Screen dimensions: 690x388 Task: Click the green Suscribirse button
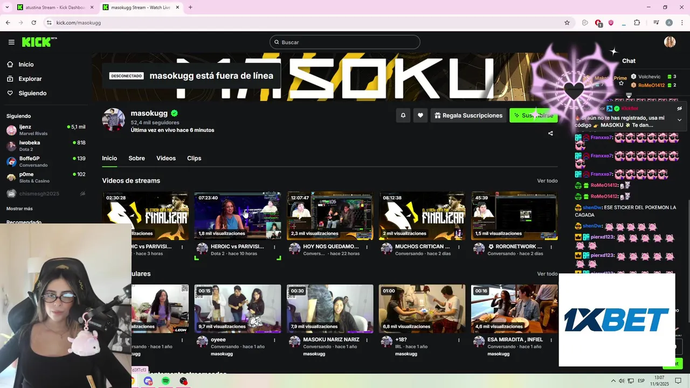534,115
